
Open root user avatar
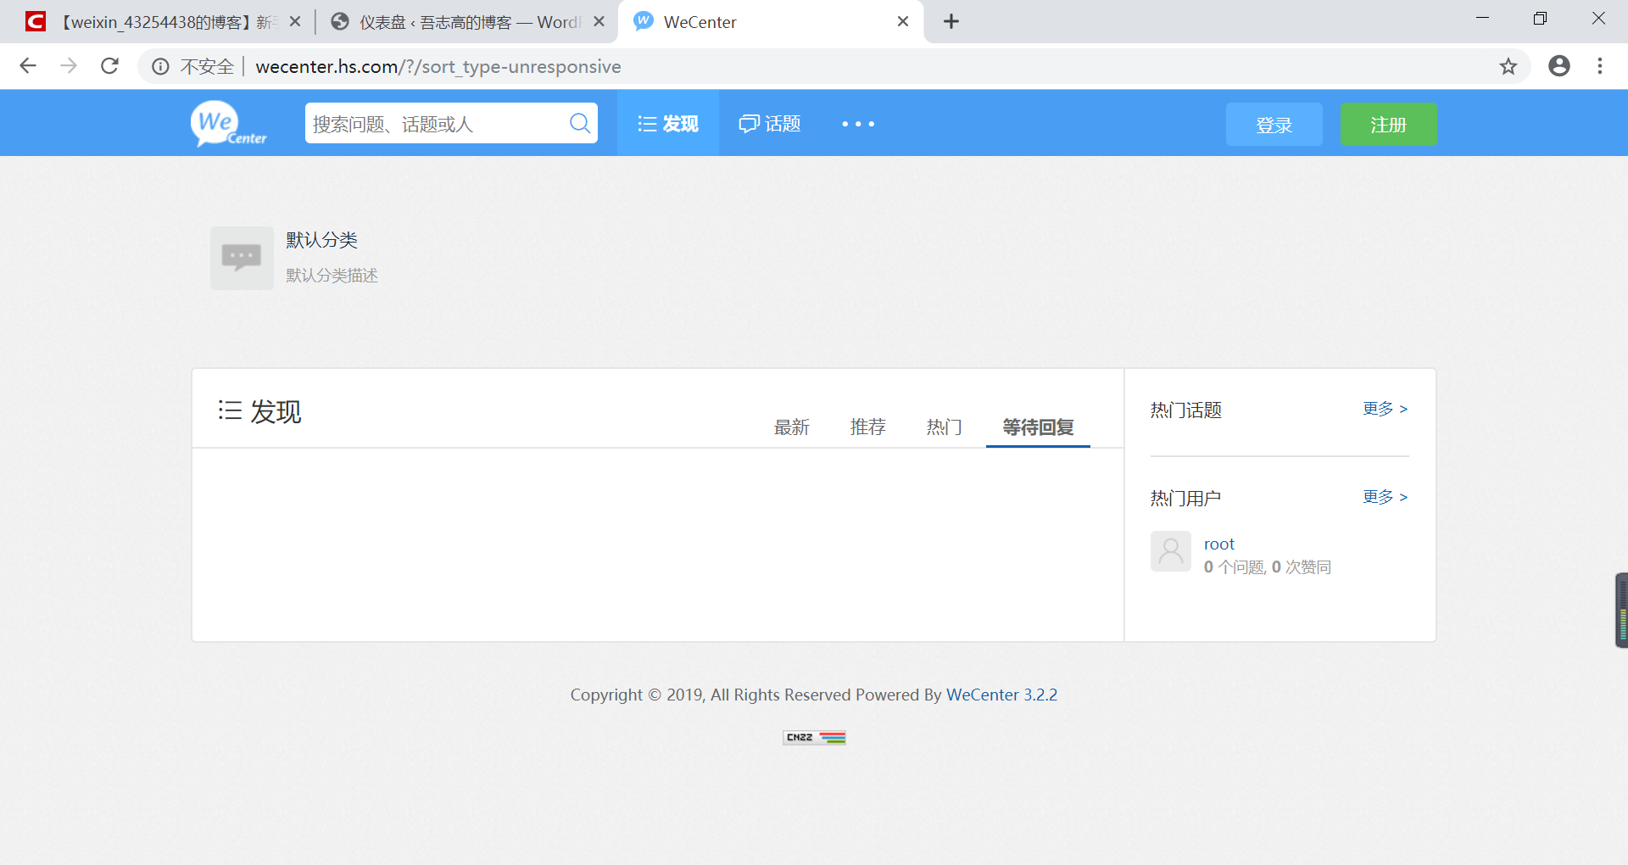1171,551
